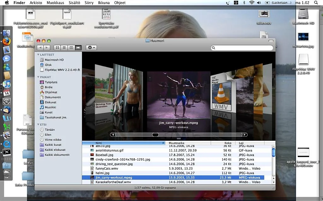Image resolution: width=323 pixels, height=201 pixels.
Task: Switch to column view in Finder toolbar
Action: (x=71, y=48)
